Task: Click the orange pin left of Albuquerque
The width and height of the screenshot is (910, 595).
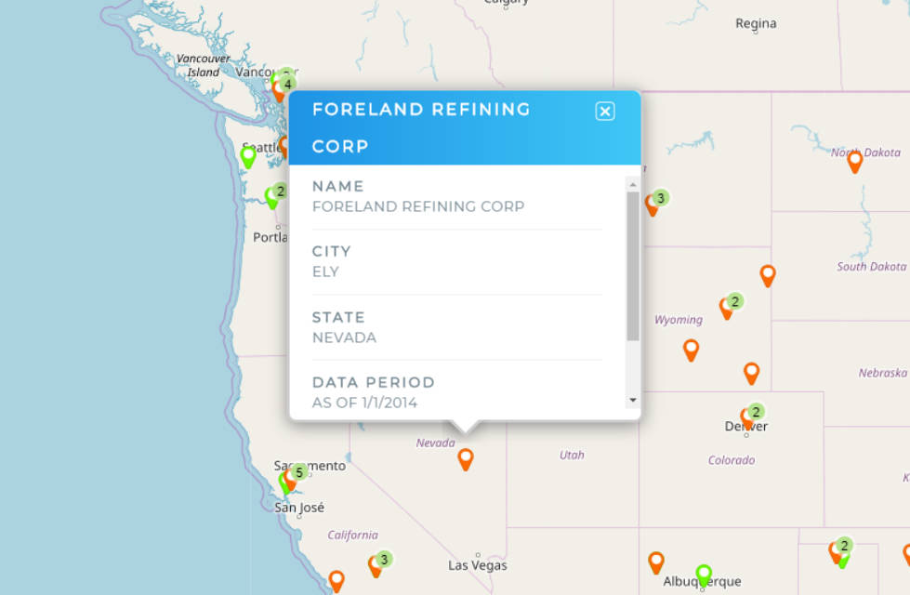Action: point(656,562)
